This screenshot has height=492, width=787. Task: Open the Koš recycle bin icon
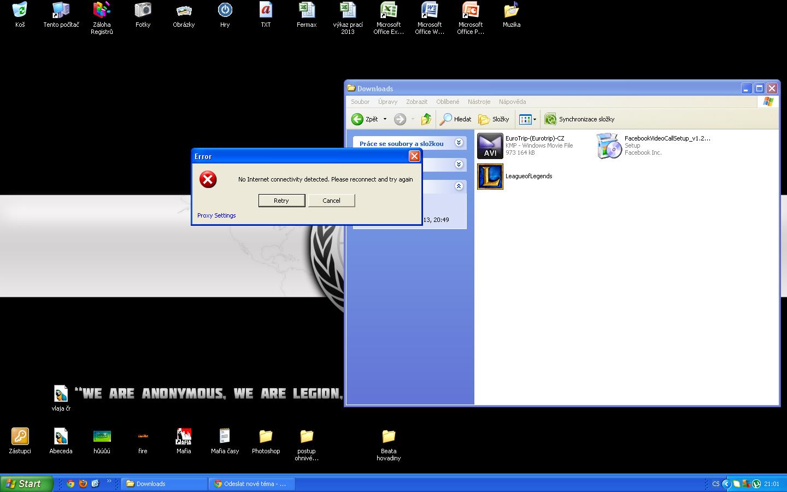point(20,10)
